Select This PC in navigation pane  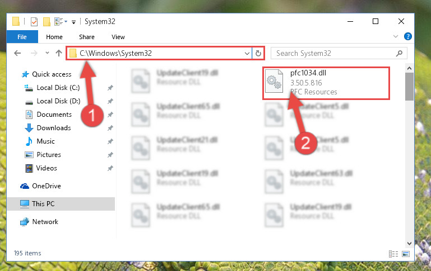coord(43,204)
